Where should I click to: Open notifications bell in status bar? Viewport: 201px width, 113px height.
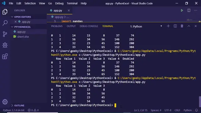click(196, 110)
